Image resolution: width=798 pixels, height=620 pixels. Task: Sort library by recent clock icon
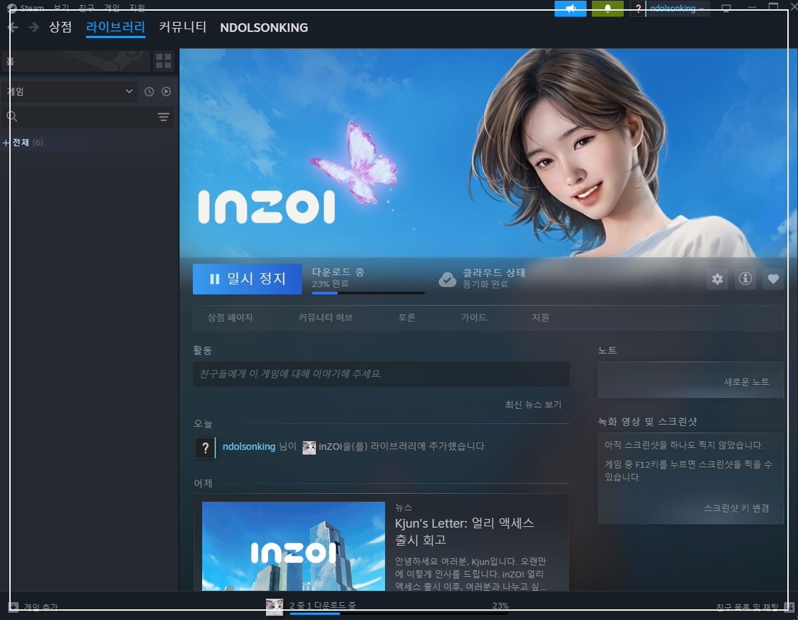coord(149,92)
